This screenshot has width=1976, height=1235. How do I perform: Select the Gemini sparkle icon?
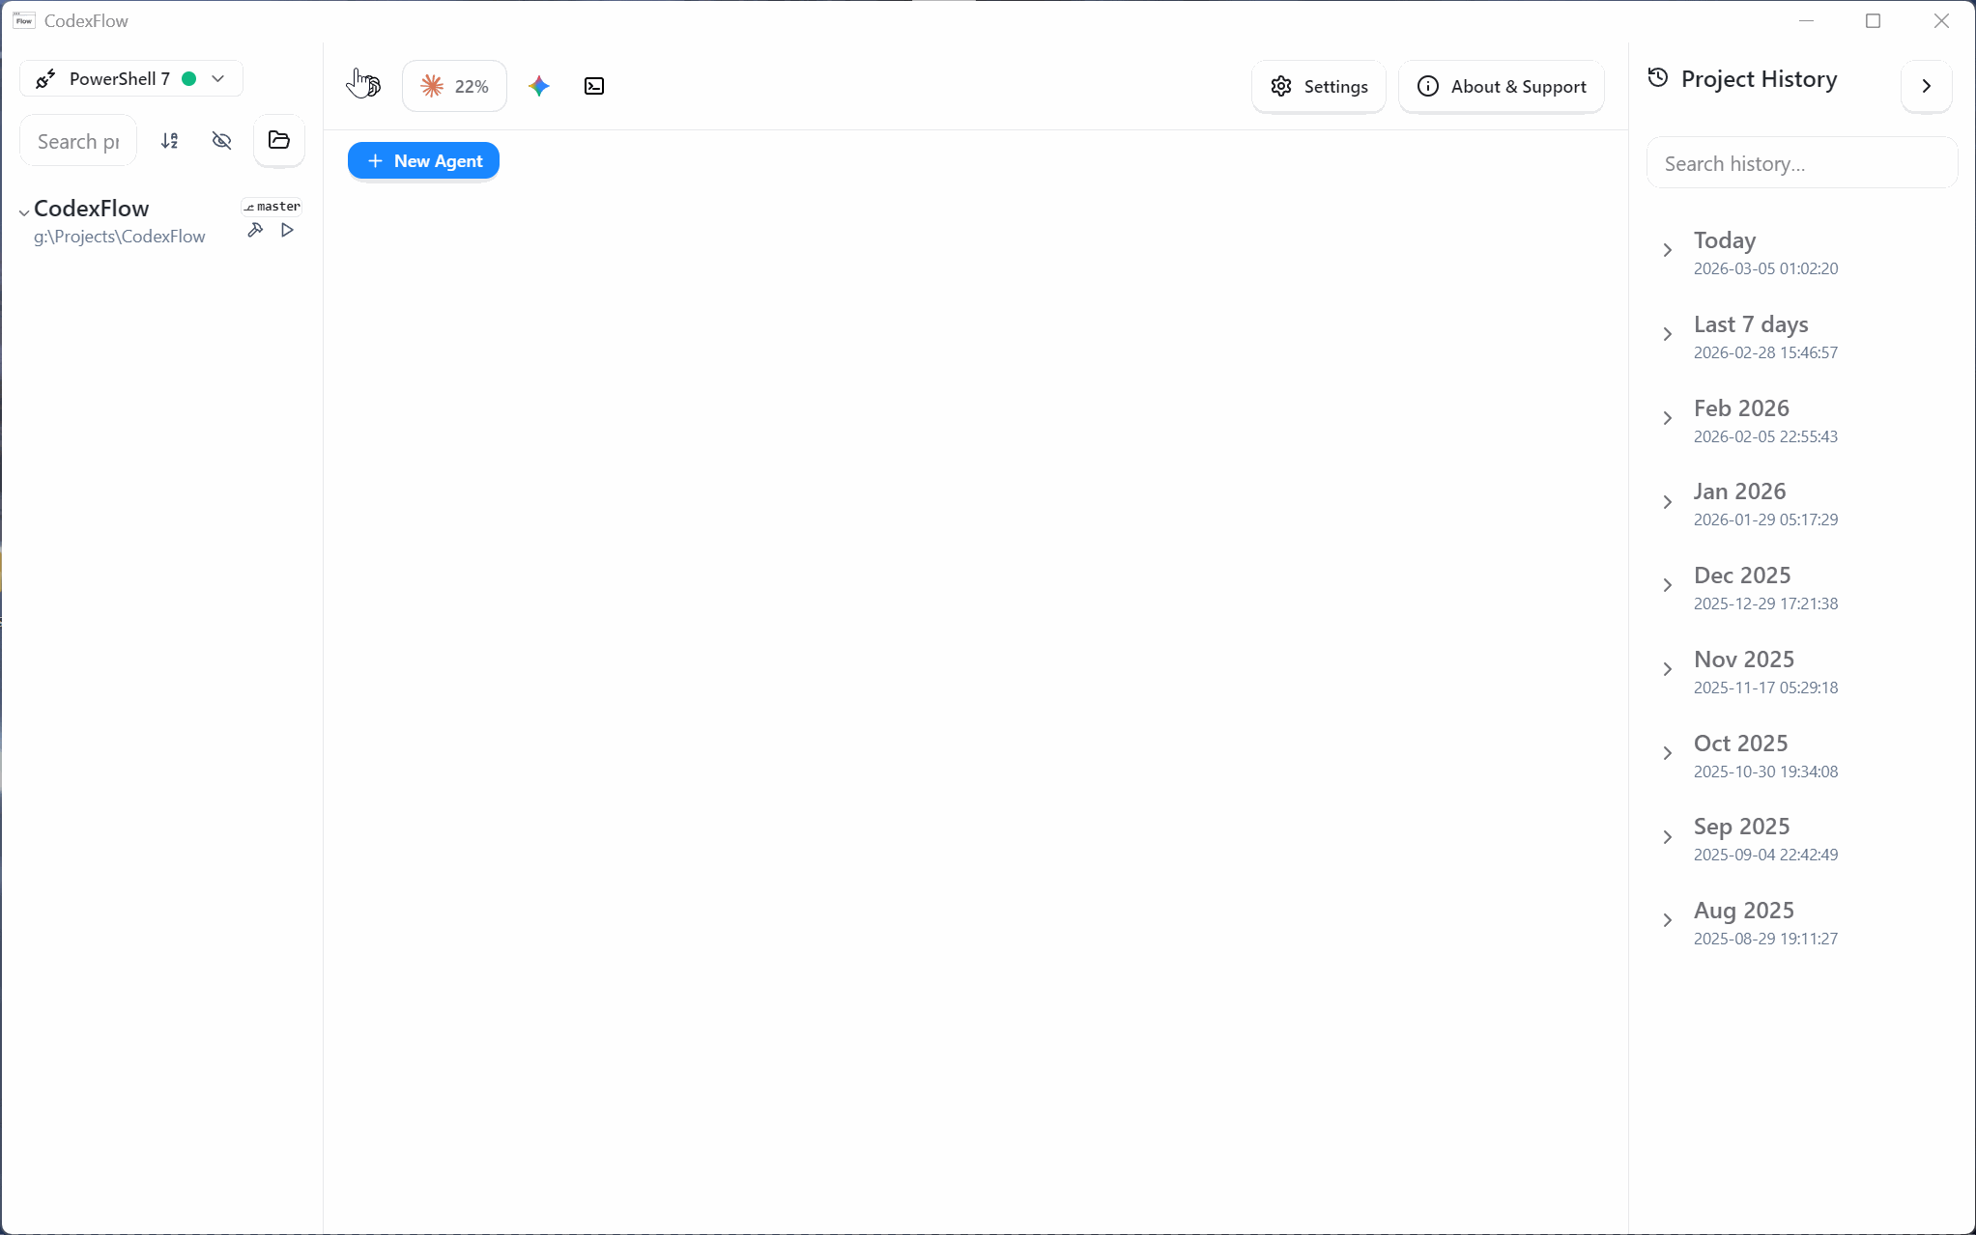coord(538,86)
